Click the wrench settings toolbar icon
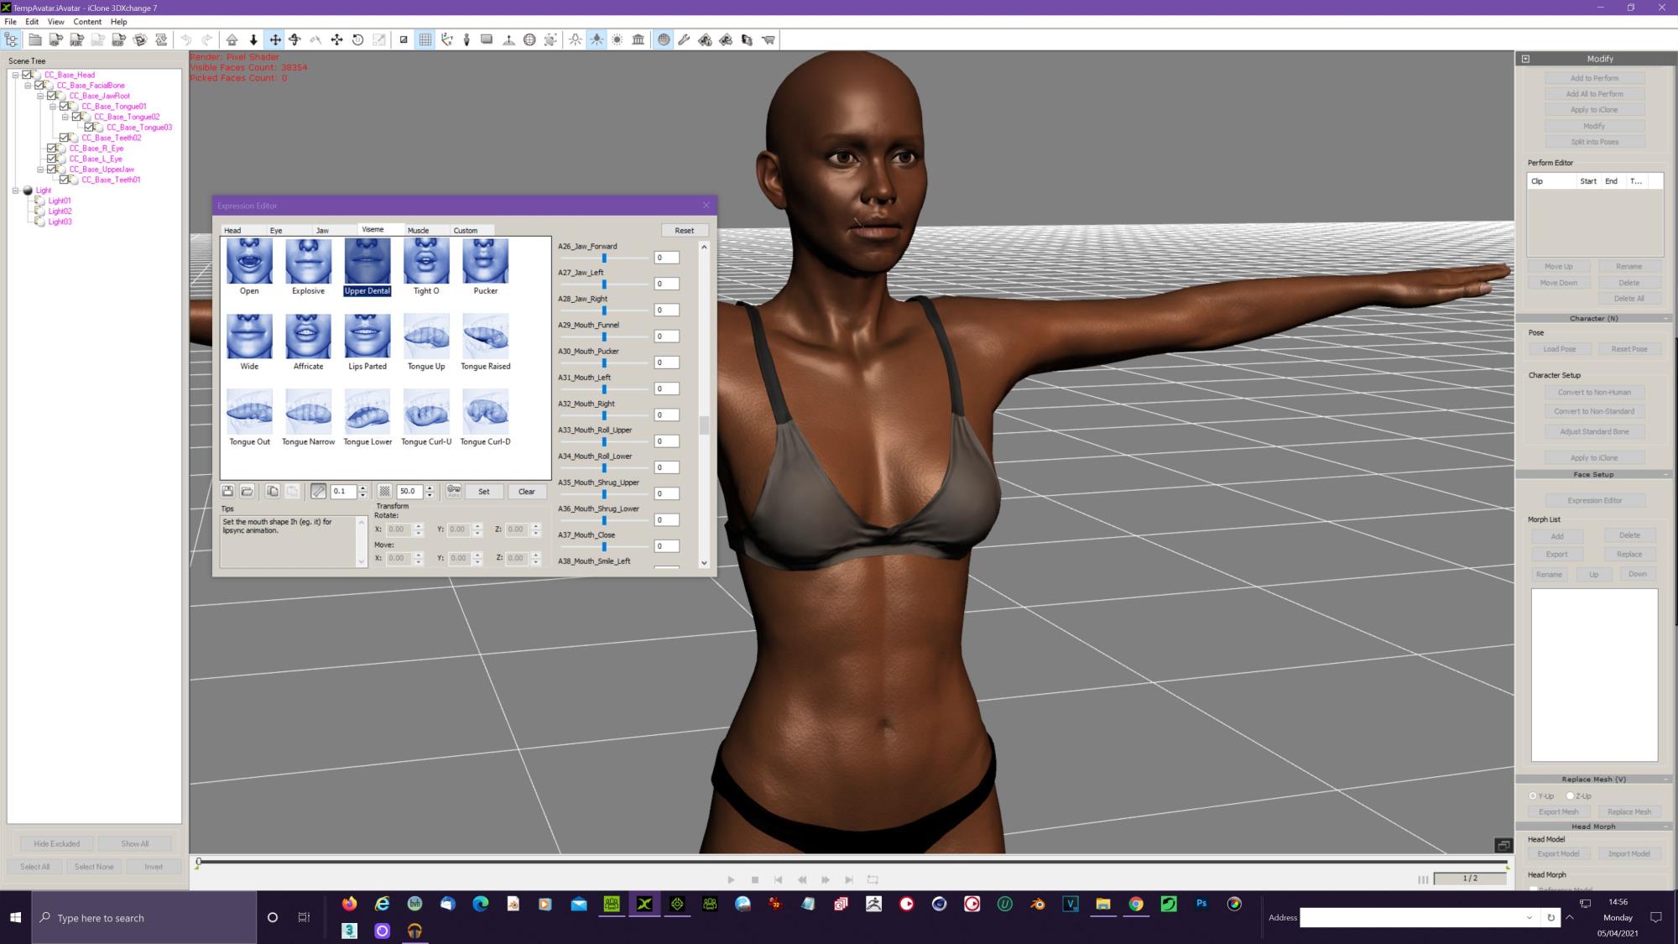The height and width of the screenshot is (944, 1678). [x=684, y=39]
